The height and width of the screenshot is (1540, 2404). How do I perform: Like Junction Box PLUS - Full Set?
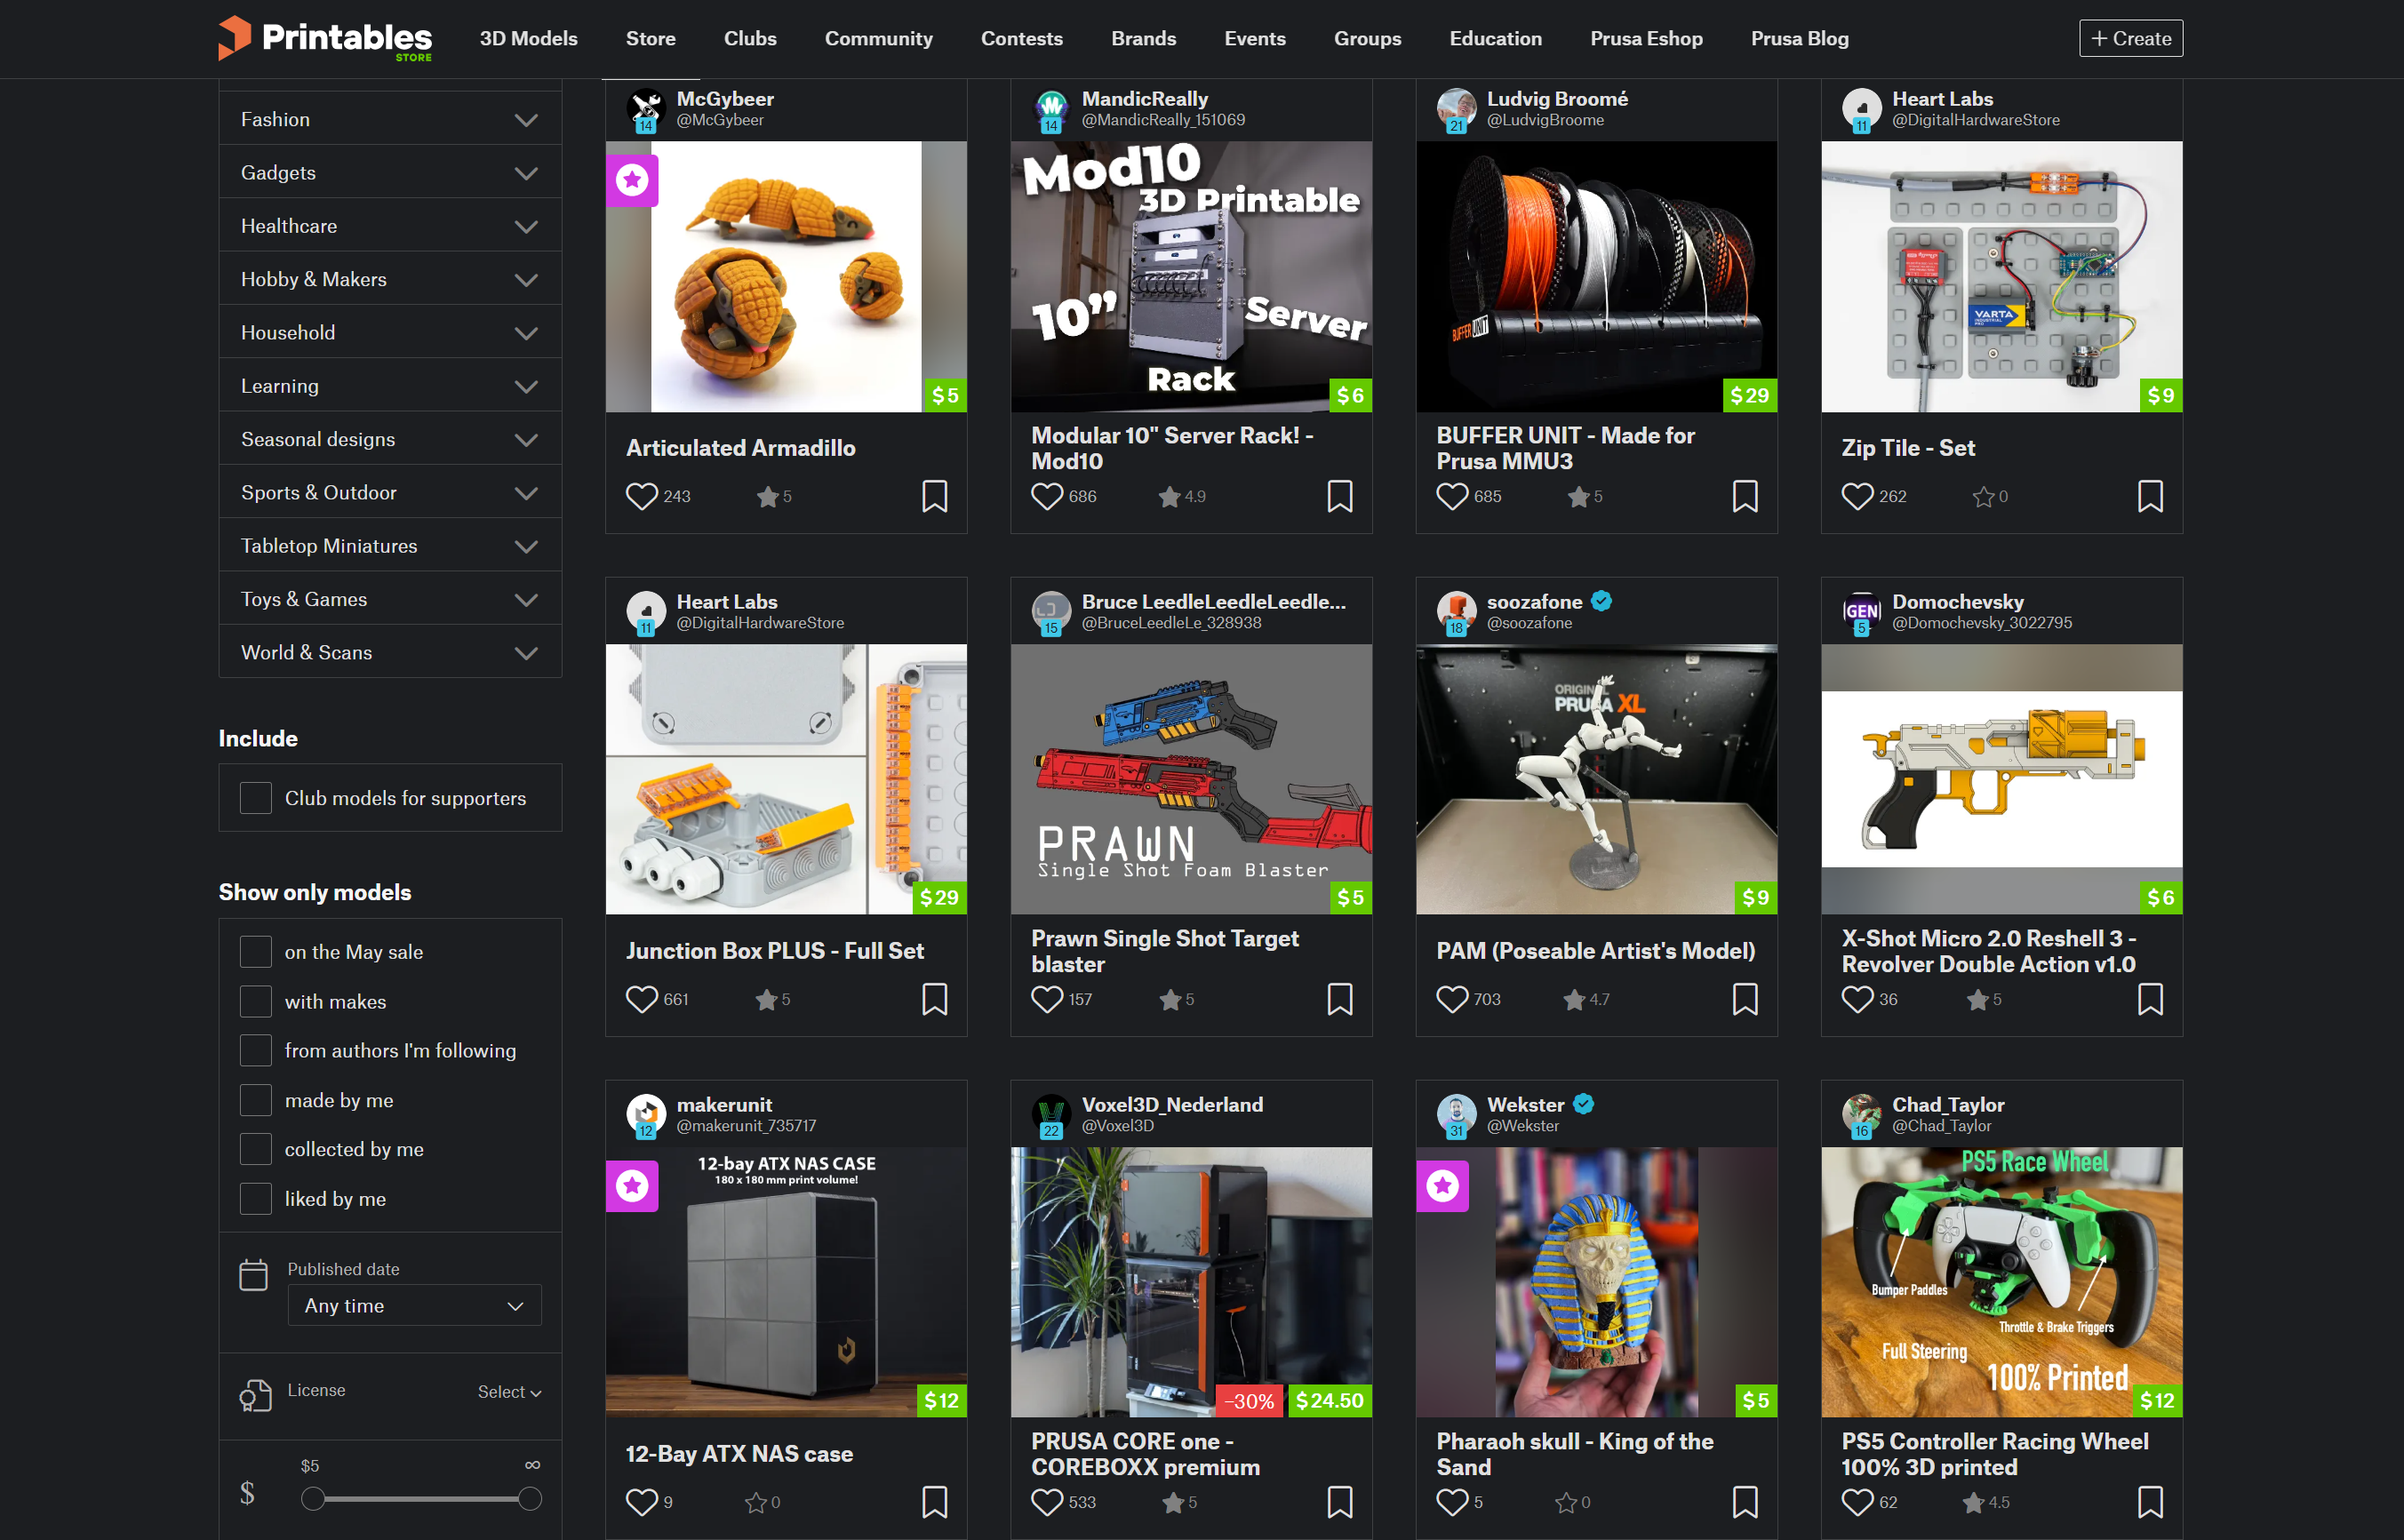pos(641,999)
